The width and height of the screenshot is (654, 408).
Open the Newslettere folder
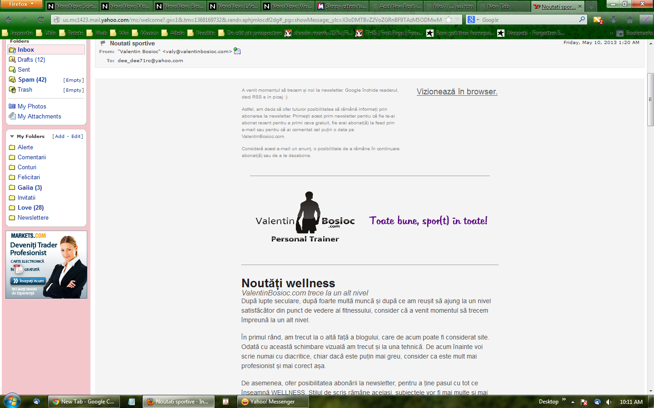33,217
